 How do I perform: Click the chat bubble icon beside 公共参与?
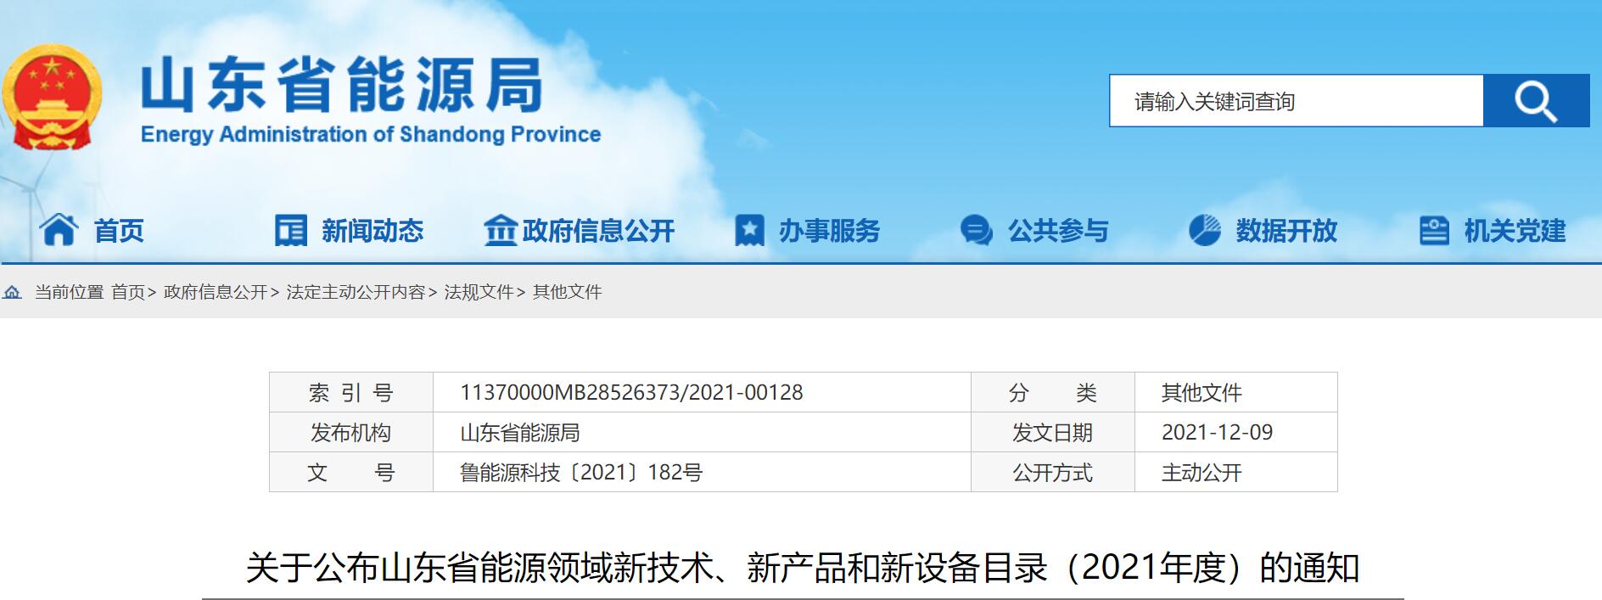coord(976,230)
